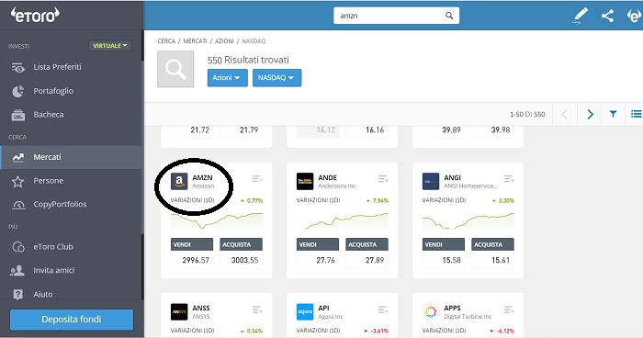This screenshot has width=643, height=338.
Task: Click the Amazon logo icon
Action: pos(179,181)
